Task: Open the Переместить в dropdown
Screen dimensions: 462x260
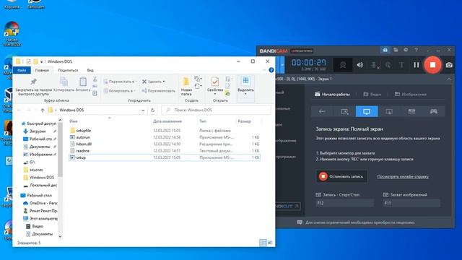Action: [x=121, y=82]
